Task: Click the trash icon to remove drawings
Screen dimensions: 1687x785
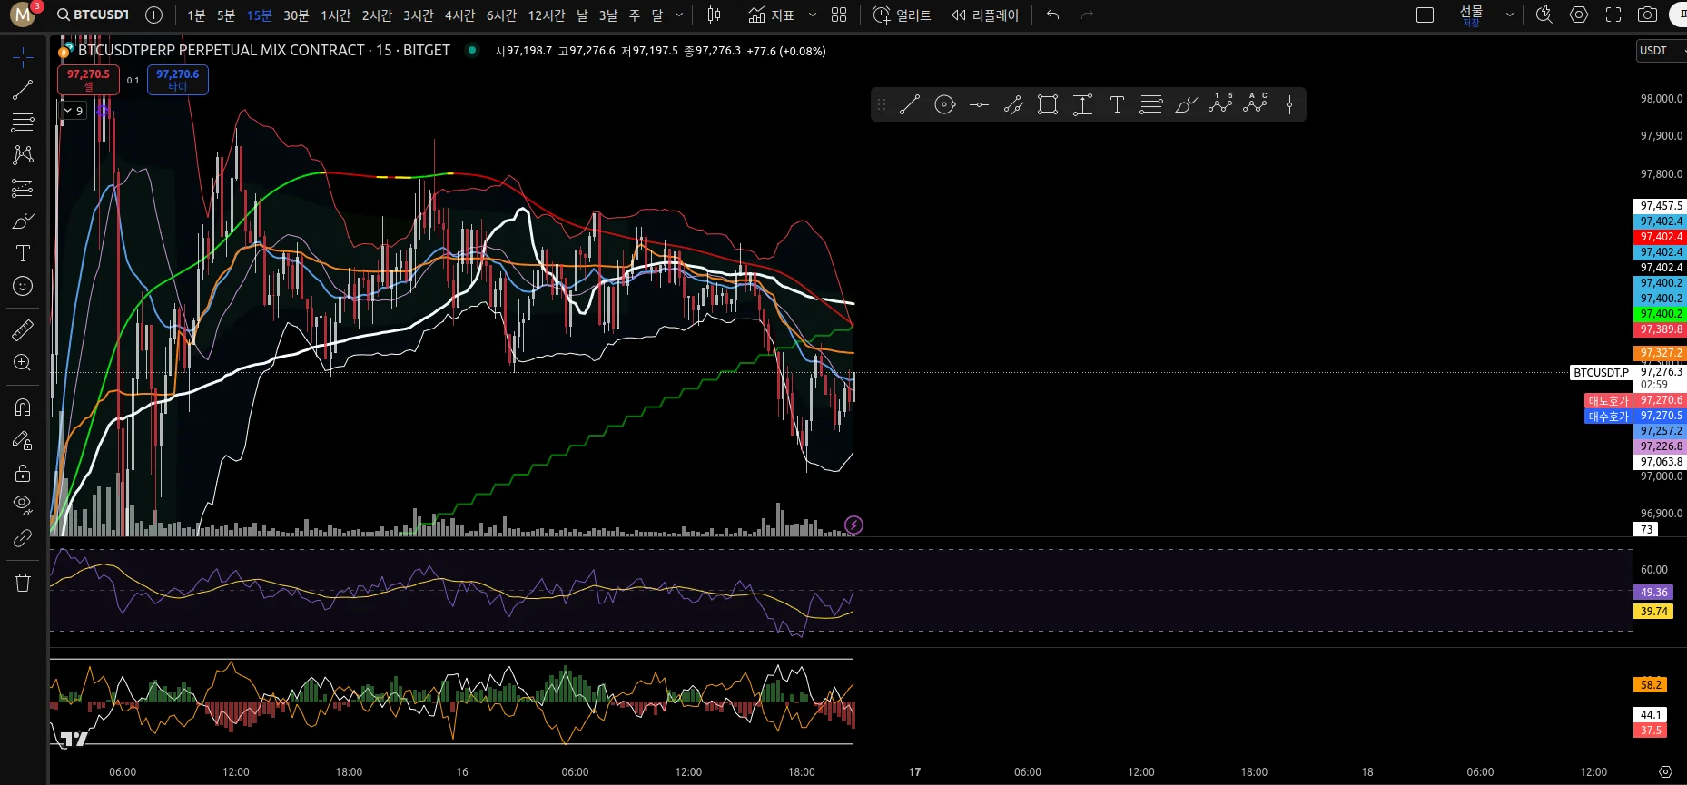Action: click(23, 583)
